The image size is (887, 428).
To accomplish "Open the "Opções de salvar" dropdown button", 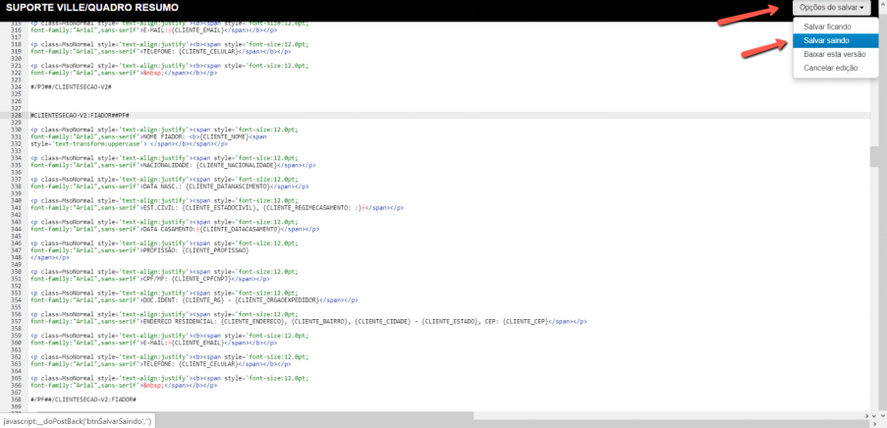I will [831, 8].
